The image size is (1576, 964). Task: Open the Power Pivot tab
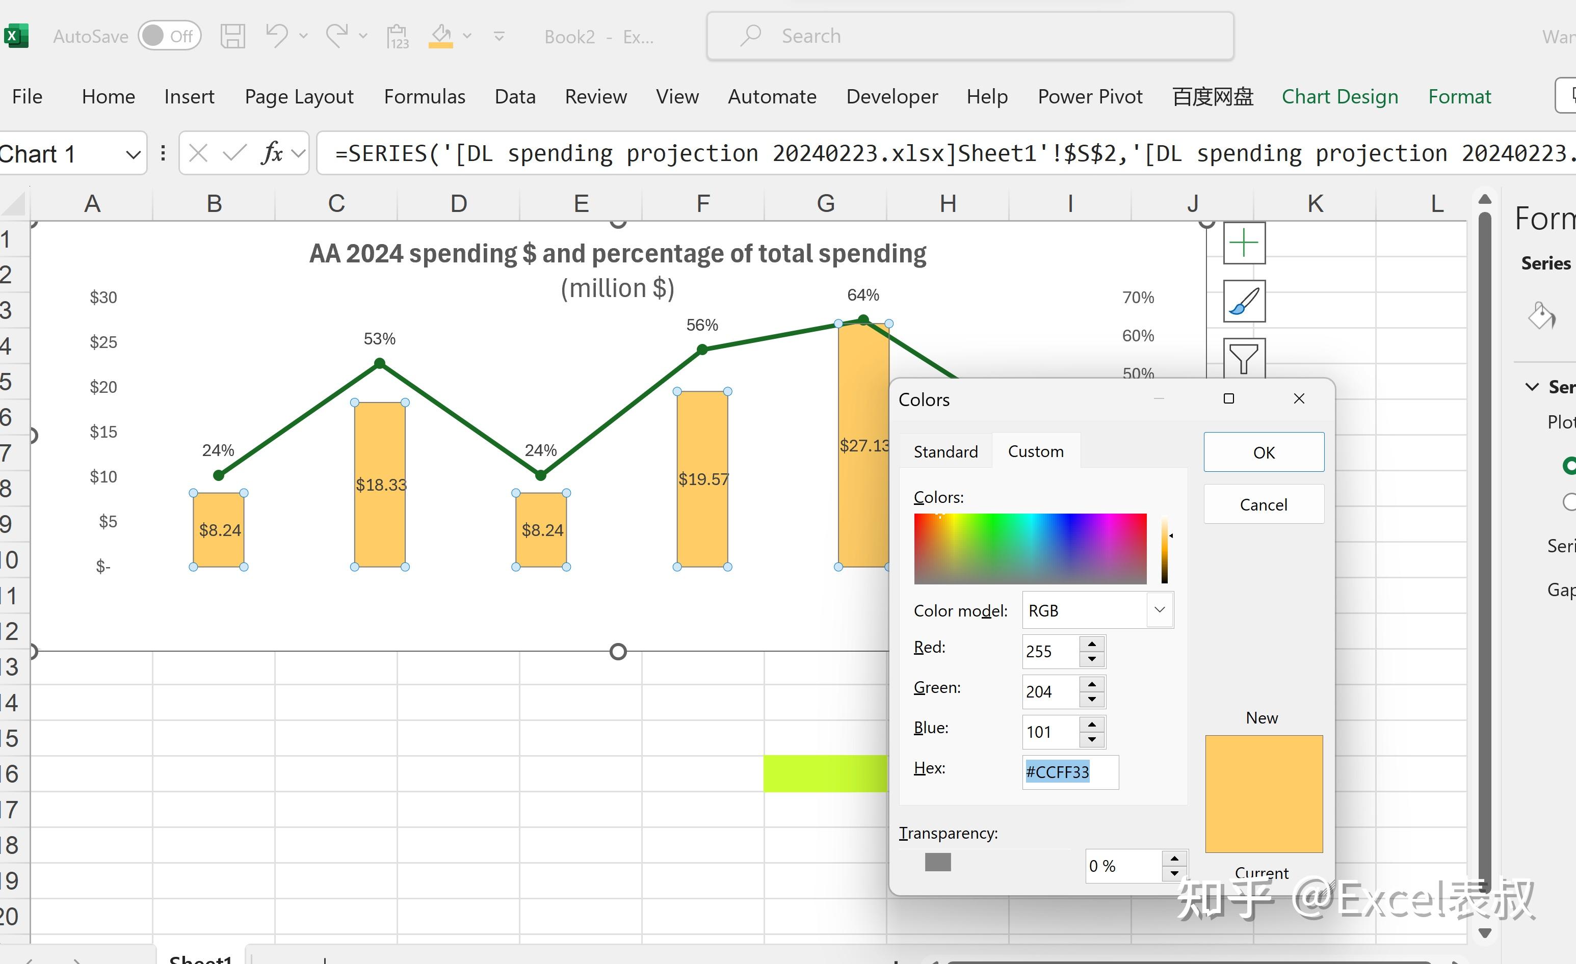pyautogui.click(x=1090, y=96)
